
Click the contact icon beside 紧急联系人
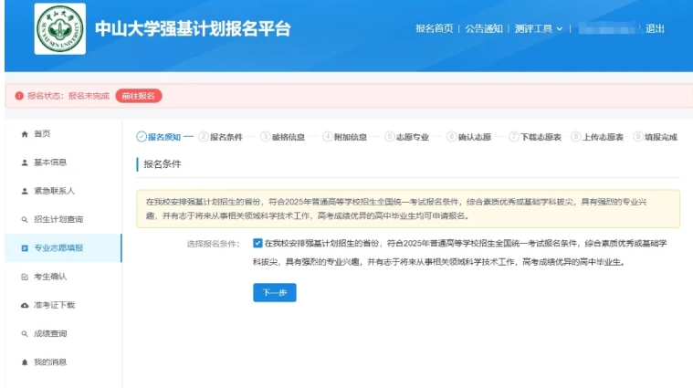(x=24, y=191)
